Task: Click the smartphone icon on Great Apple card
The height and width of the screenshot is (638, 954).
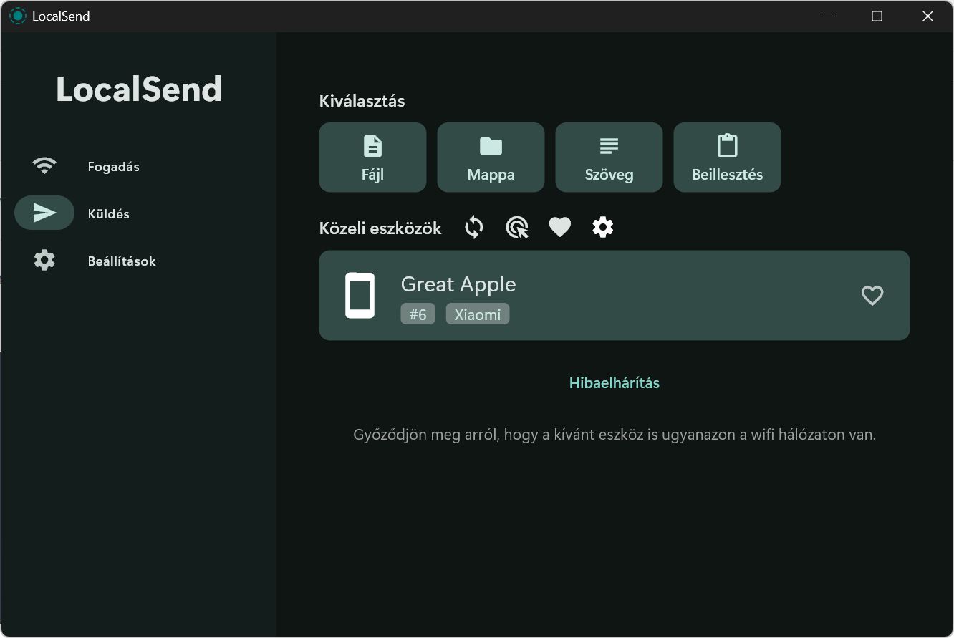Action: [x=360, y=294]
